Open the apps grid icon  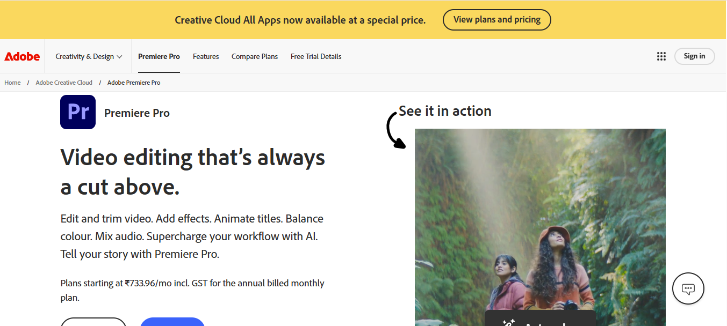(661, 56)
